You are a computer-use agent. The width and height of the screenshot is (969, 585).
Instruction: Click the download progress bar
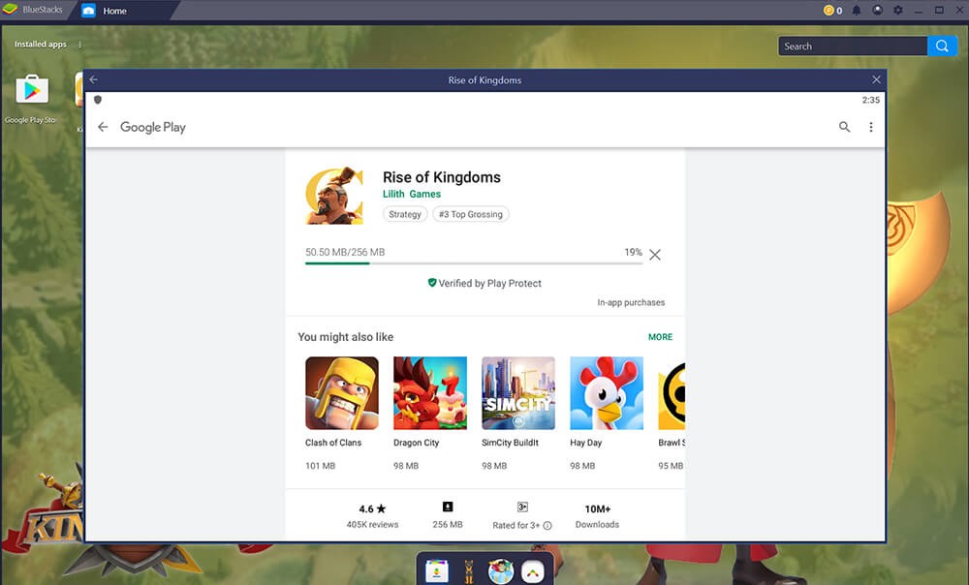(474, 263)
